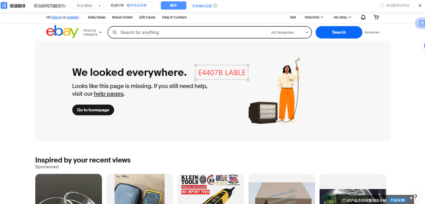Expand the target language dropdown
The width and height of the screenshot is (425, 204).
point(87,6)
